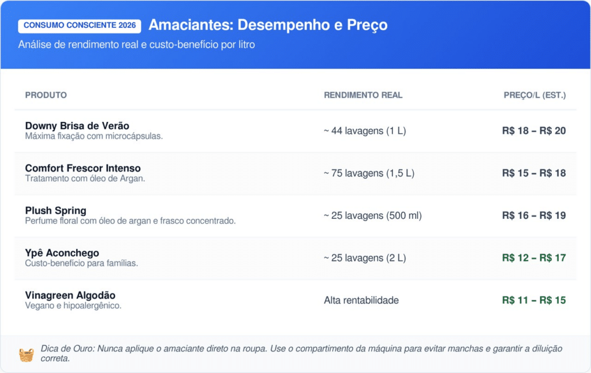Screen dimensions: 591x373
Task: Select the Plush Spring product name
Action: 55,211
